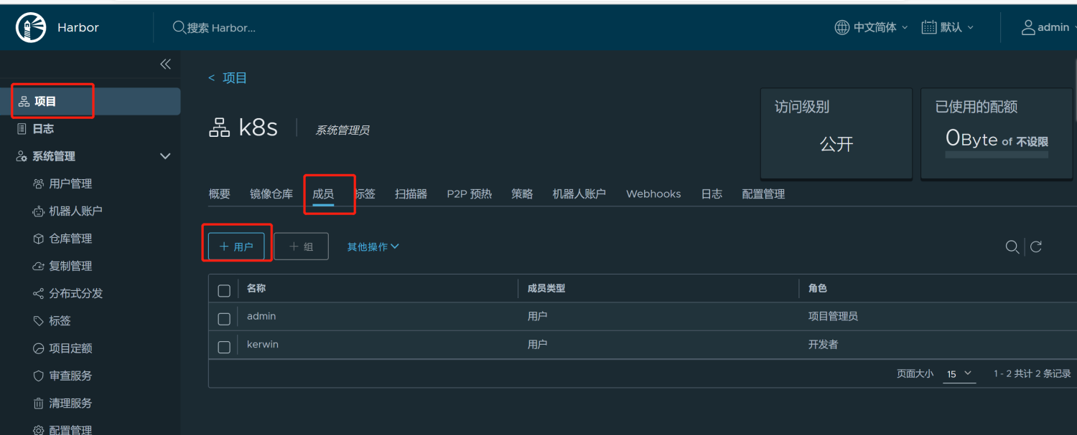
Task: Open the member list search icon
Action: [1012, 247]
